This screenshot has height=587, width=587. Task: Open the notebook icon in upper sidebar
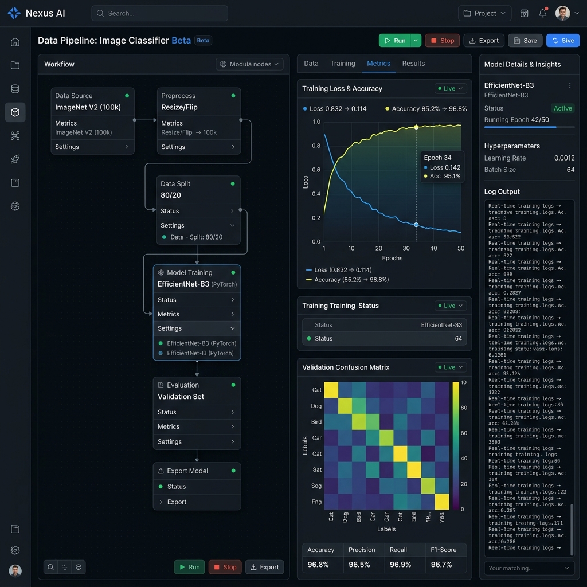point(15,183)
